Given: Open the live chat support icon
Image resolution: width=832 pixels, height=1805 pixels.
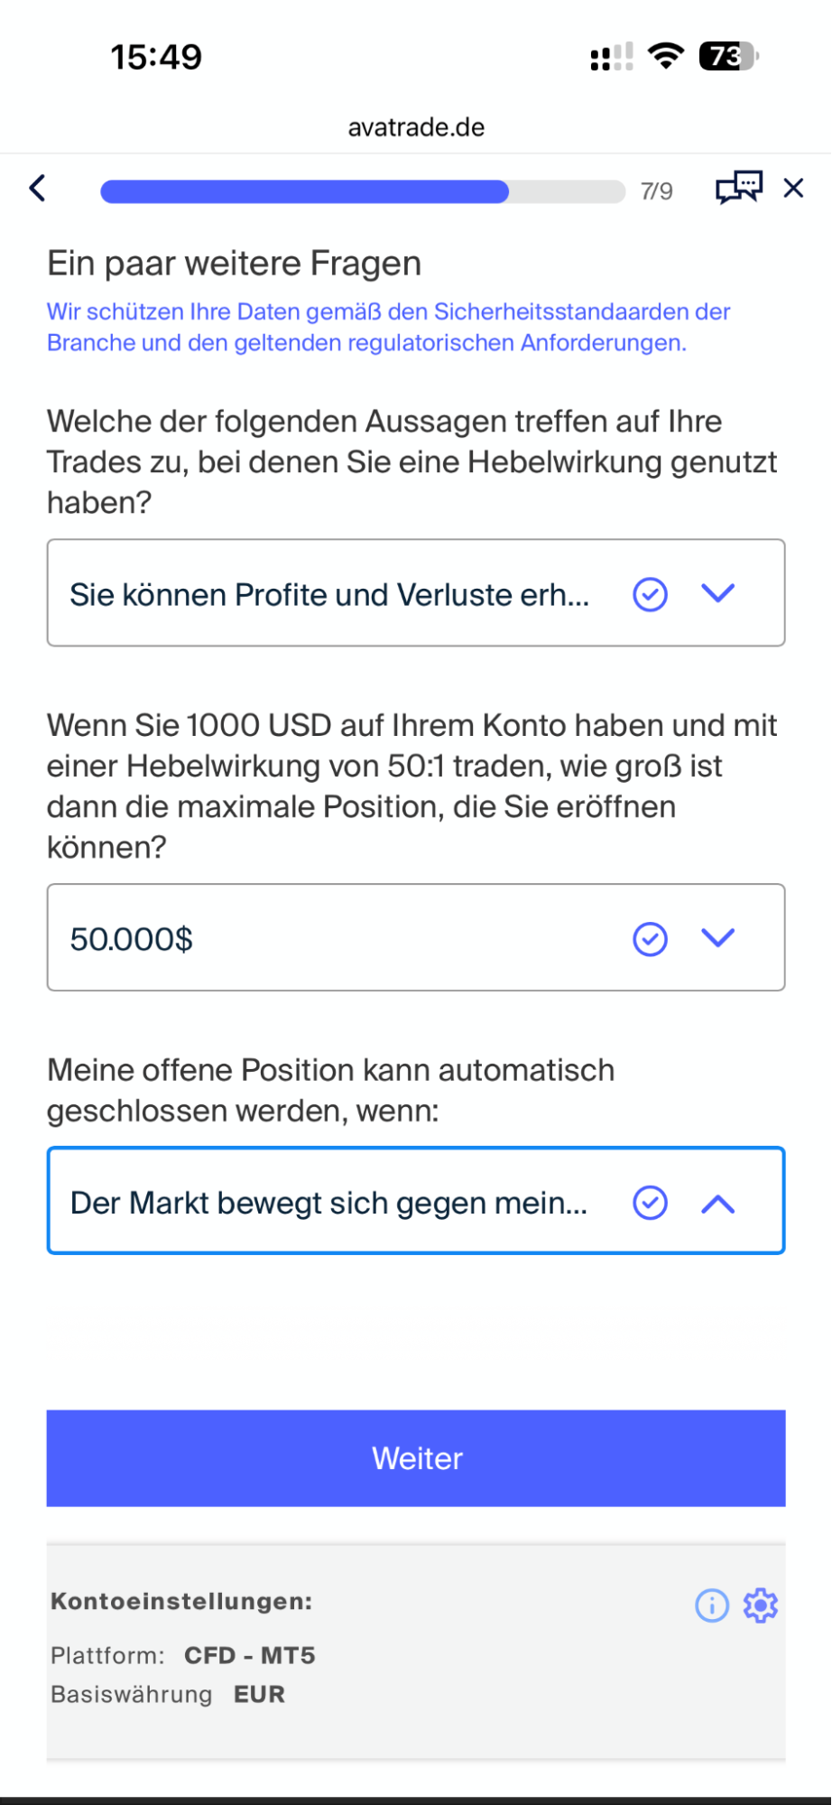Looking at the screenshot, I should coord(738,188).
